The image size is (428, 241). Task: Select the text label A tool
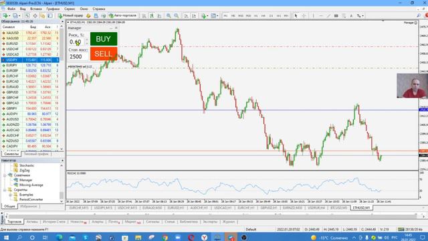pyautogui.click(x=351, y=16)
